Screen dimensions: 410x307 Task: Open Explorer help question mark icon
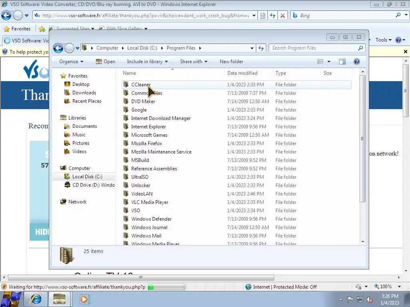(x=356, y=62)
